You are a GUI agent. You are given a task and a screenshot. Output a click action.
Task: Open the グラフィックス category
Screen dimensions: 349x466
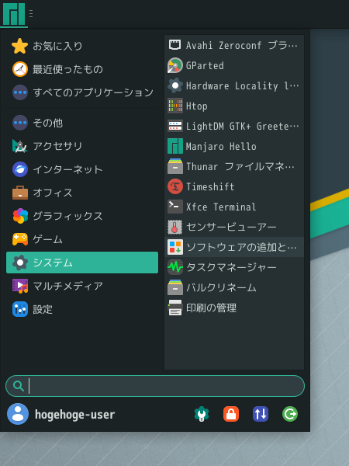82,216
